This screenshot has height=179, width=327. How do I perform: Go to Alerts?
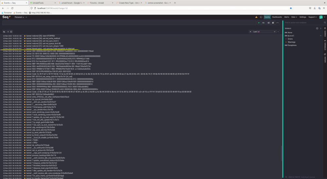286,17
